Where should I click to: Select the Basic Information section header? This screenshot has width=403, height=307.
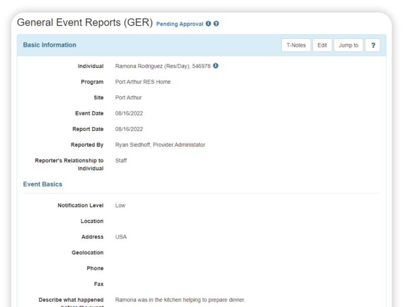(x=49, y=45)
